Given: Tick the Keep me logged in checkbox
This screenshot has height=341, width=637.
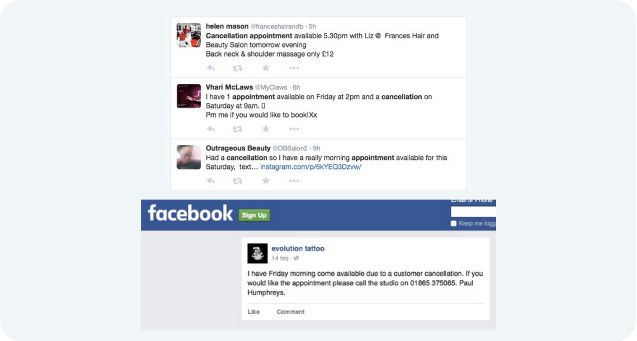Looking at the screenshot, I should pyautogui.click(x=453, y=223).
